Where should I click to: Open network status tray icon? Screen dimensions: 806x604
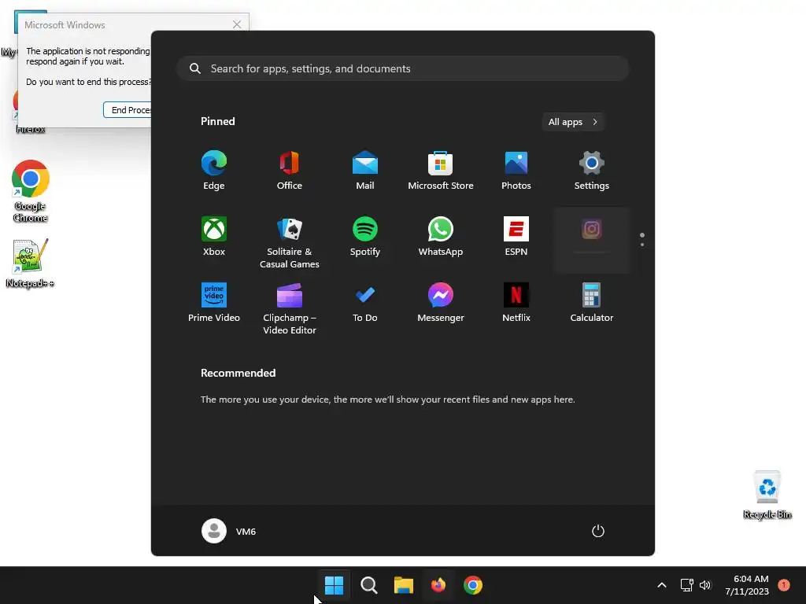click(x=686, y=585)
